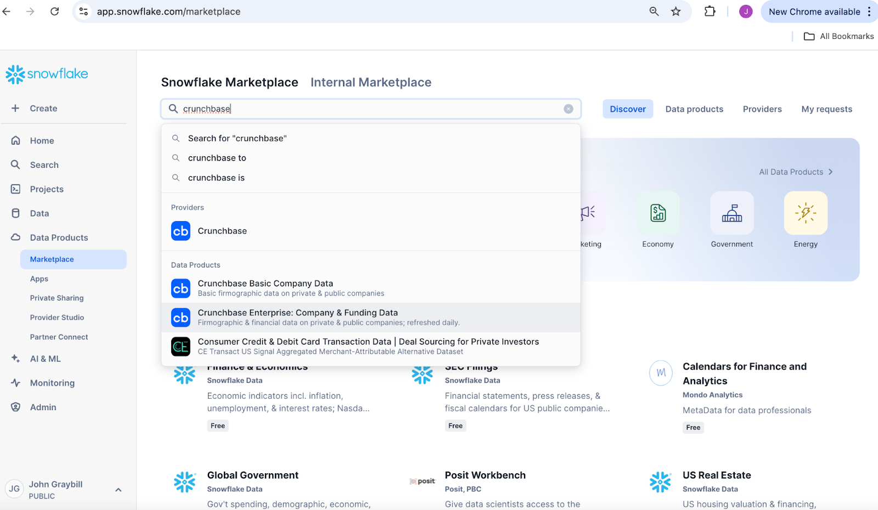Viewport: 878px width, 510px height.
Task: Open Chrome extensions puzzle icon
Action: click(710, 12)
